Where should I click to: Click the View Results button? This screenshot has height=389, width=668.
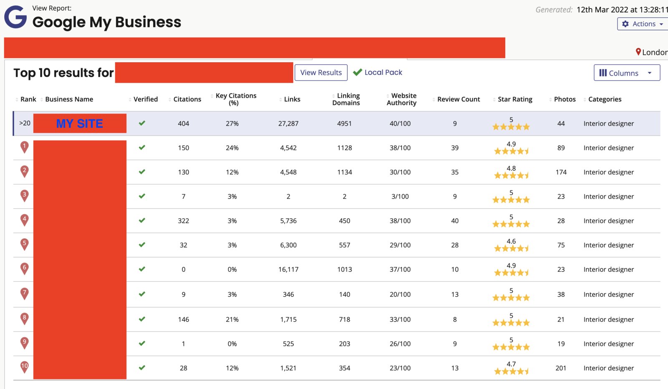coord(321,73)
